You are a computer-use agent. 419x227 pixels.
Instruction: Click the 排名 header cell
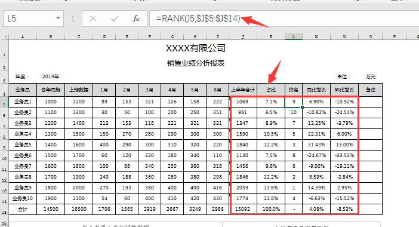click(294, 90)
